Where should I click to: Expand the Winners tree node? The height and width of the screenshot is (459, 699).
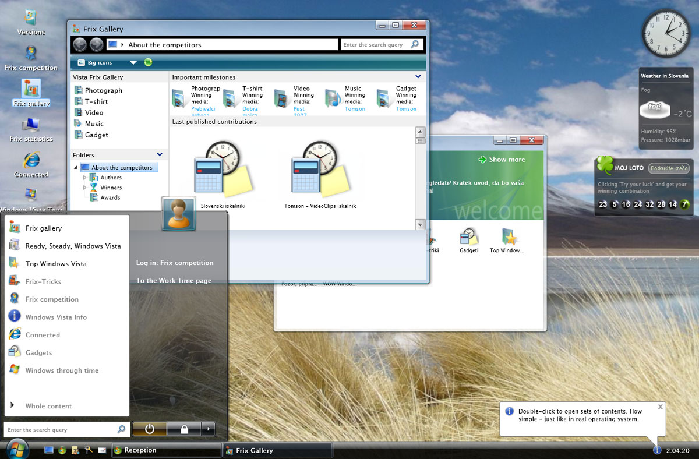coord(85,188)
